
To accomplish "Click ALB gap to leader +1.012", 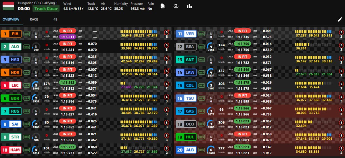I will (267, 153).
